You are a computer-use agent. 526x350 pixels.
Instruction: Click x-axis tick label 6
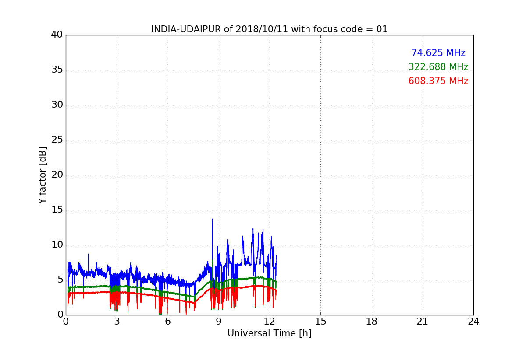point(167,321)
